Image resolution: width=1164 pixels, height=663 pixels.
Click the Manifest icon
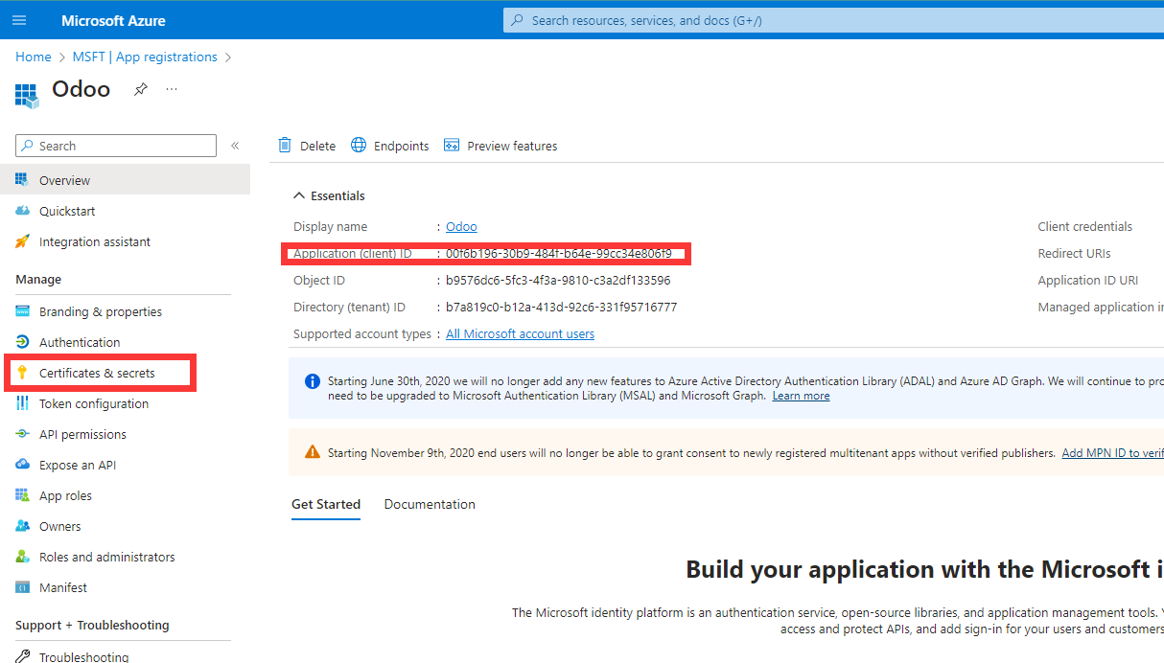[x=22, y=587]
